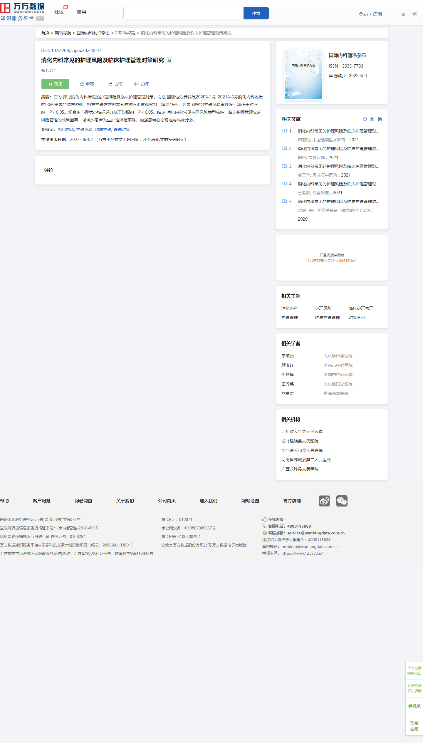Open the 应用 applications menu

81,12
